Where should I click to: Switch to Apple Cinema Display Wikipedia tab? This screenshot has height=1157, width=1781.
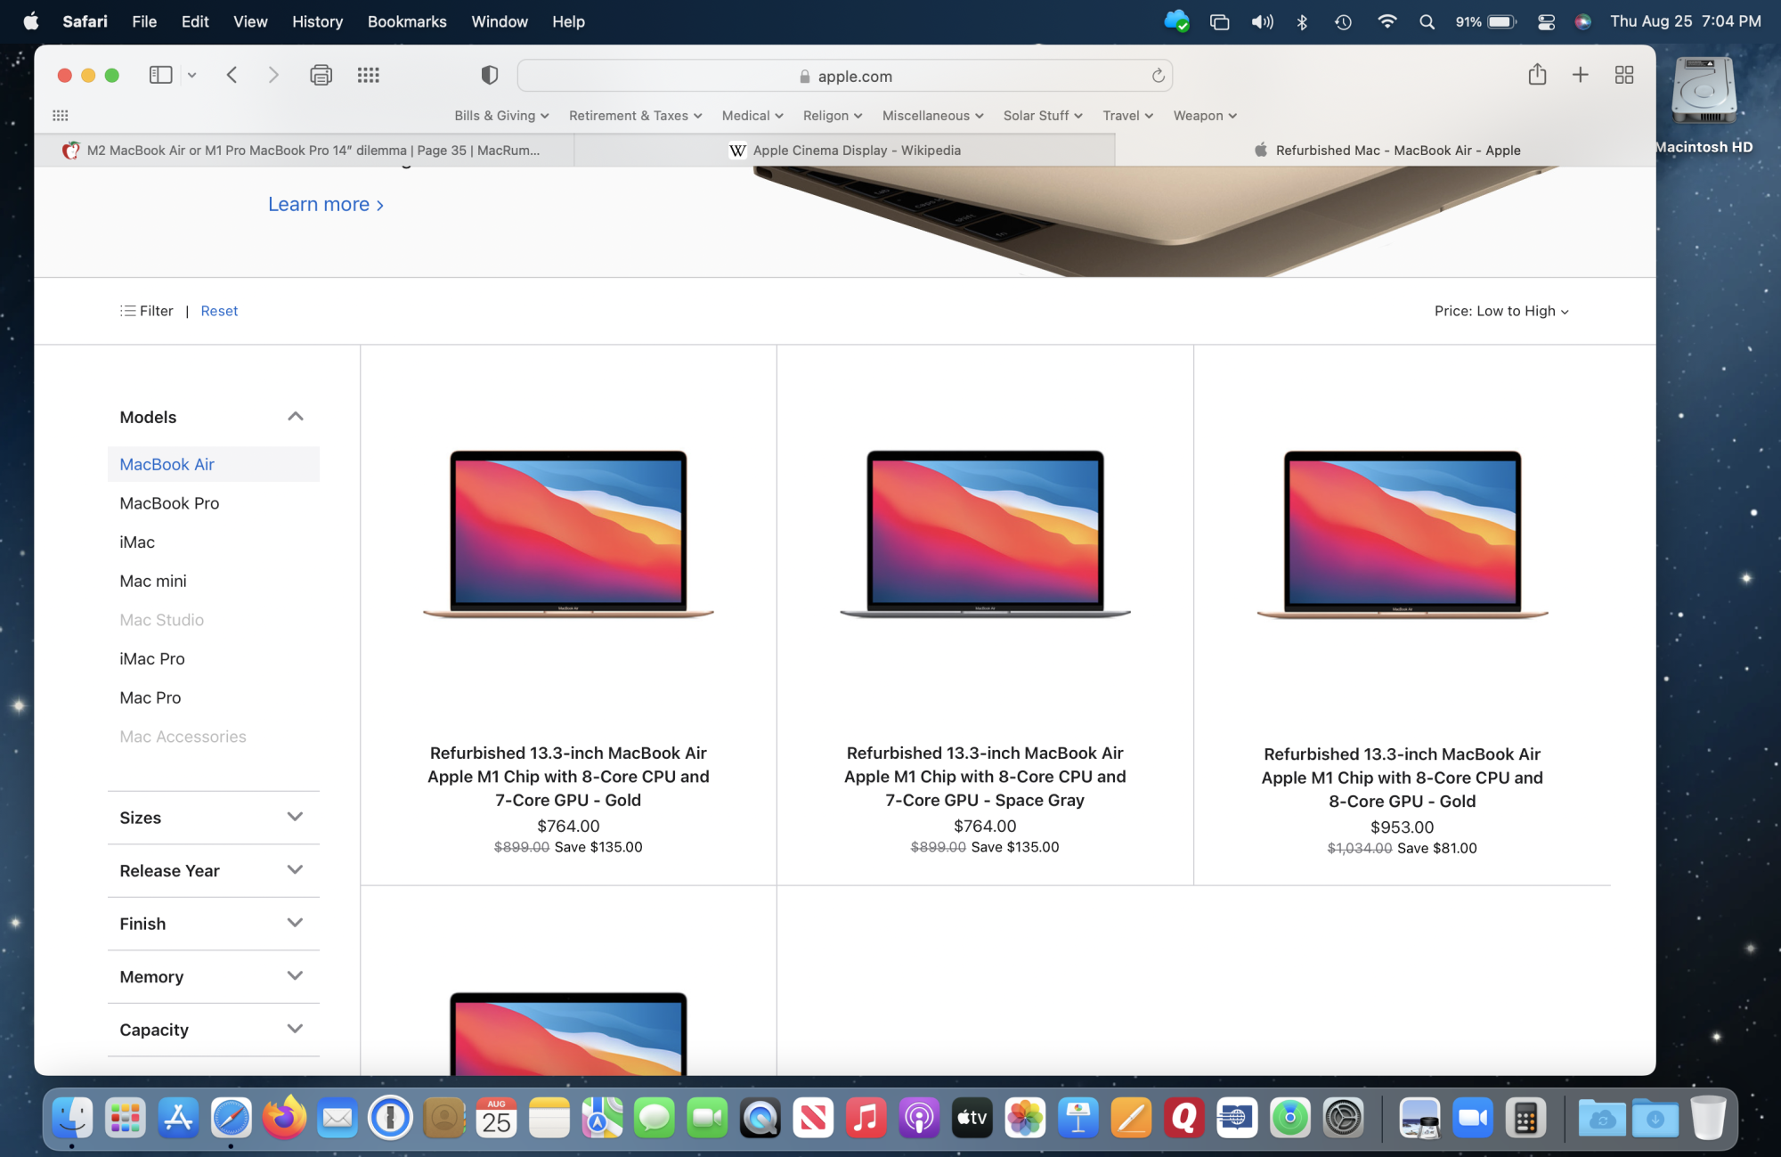[x=844, y=151]
